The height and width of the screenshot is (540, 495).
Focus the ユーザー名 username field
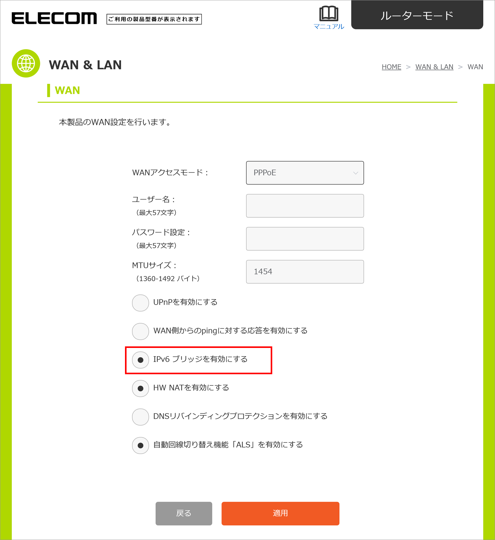[x=305, y=206]
